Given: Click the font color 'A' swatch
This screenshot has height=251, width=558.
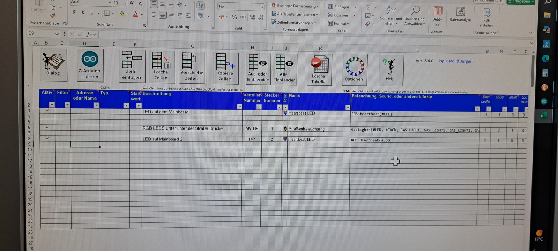Looking at the screenshot, I should [x=136, y=14].
